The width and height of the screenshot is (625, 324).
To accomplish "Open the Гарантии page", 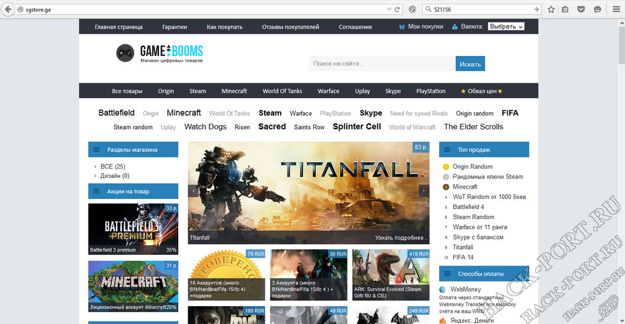I will (x=174, y=27).
